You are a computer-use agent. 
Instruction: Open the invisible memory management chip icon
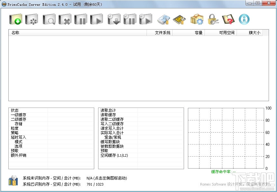[179, 19]
